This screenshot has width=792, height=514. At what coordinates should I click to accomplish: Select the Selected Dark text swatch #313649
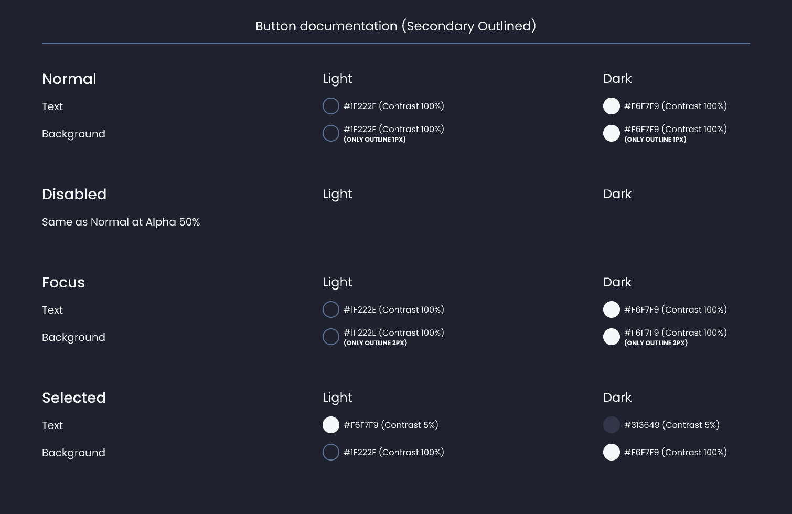pos(611,425)
